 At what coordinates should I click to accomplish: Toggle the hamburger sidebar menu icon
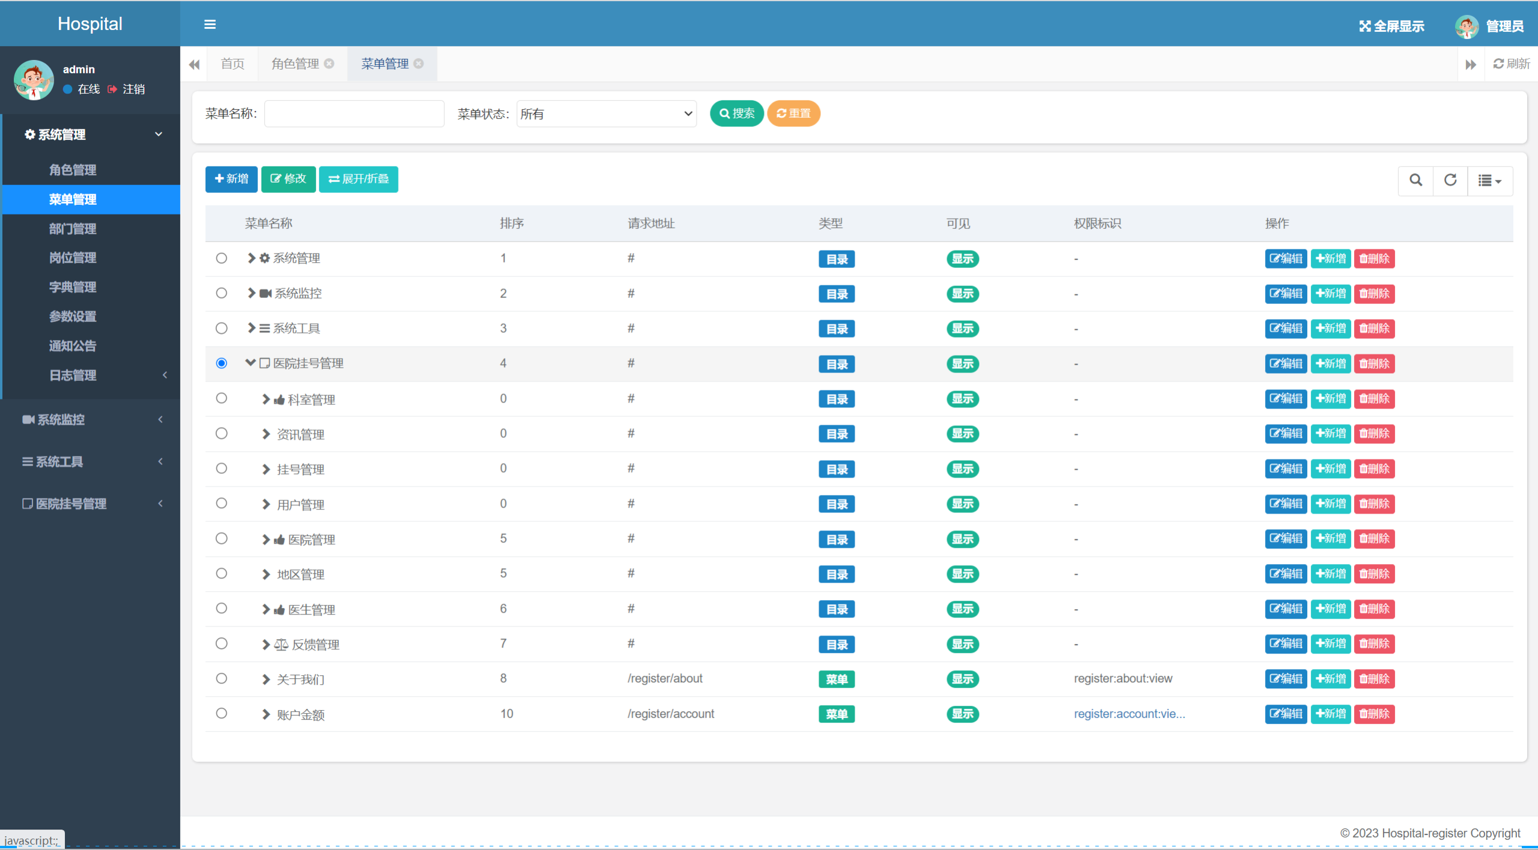click(x=210, y=25)
